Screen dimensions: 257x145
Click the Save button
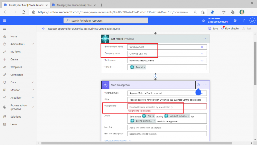213,29
